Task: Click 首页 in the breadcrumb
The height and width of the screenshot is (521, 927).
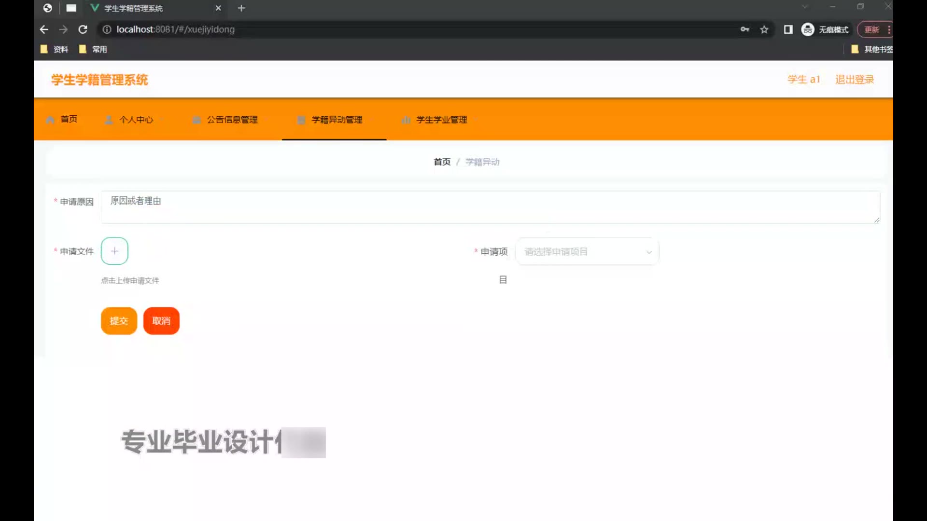Action: (442, 162)
